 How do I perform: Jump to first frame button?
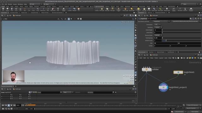pyautogui.click(x=3, y=105)
